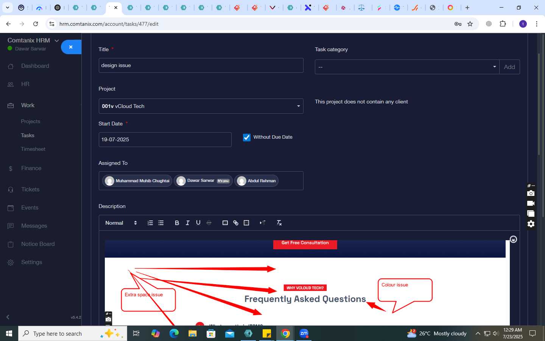Open Tickets from sidebar
This screenshot has height=341, width=545.
point(30,189)
